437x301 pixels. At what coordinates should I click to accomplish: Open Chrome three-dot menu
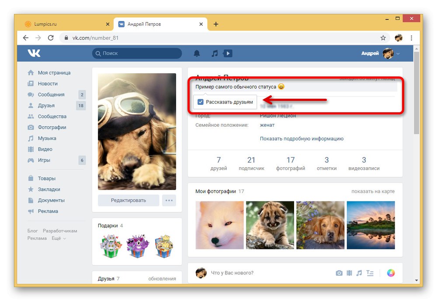pyautogui.click(x=411, y=38)
